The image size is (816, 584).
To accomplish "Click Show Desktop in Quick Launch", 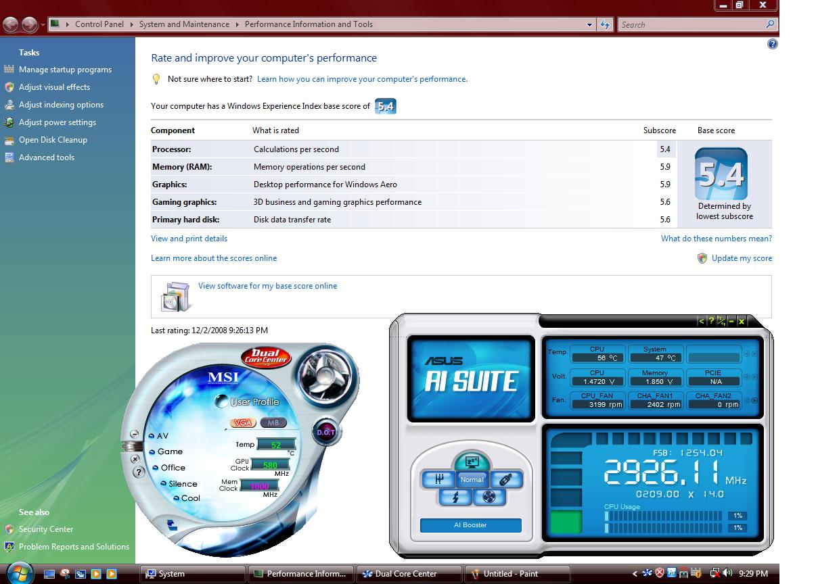I will coord(49,574).
